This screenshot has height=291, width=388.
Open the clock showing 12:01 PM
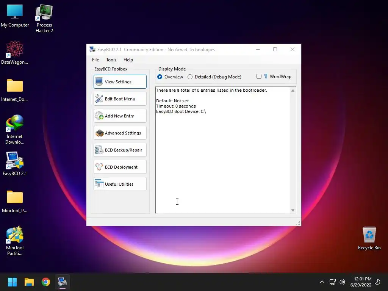point(361,282)
